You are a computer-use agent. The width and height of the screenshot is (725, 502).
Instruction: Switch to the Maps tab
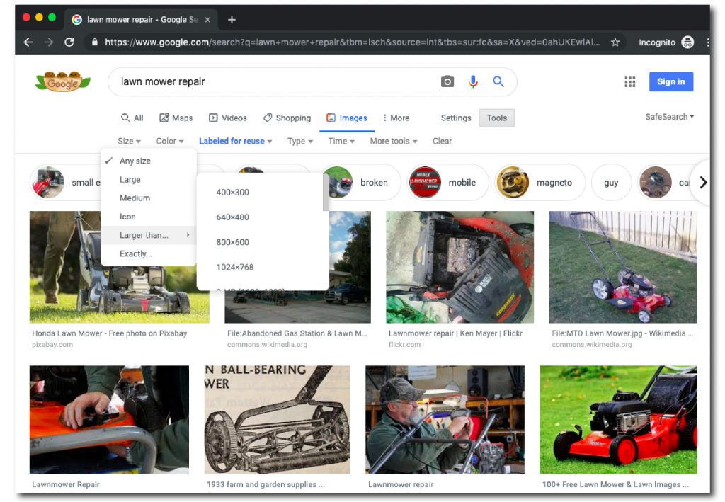pyautogui.click(x=176, y=118)
